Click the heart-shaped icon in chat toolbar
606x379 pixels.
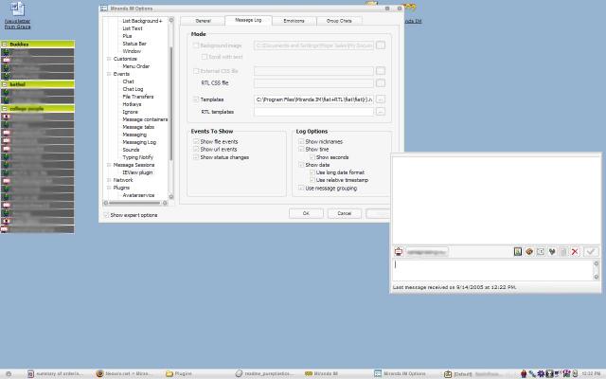[552, 252]
